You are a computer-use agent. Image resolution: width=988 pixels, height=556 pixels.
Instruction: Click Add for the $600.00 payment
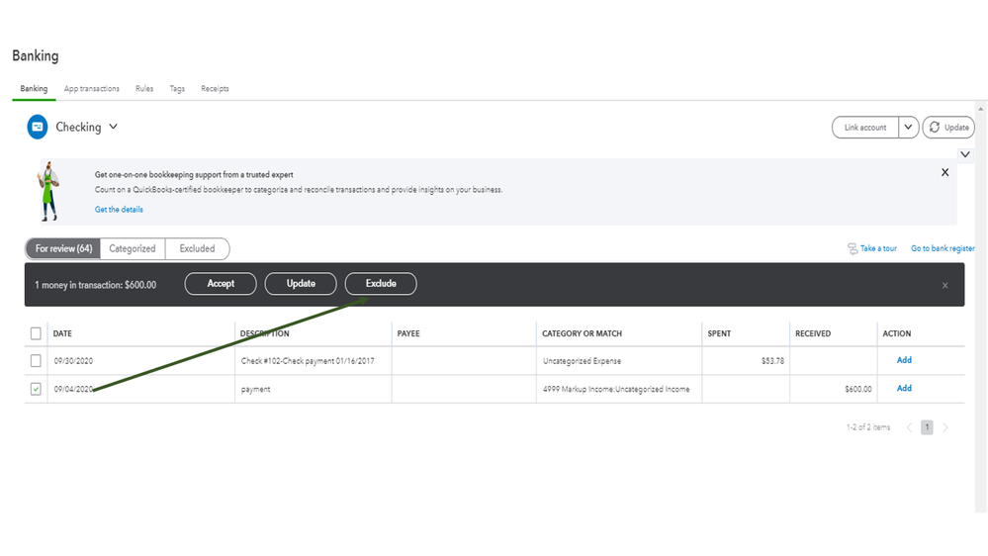[903, 389]
